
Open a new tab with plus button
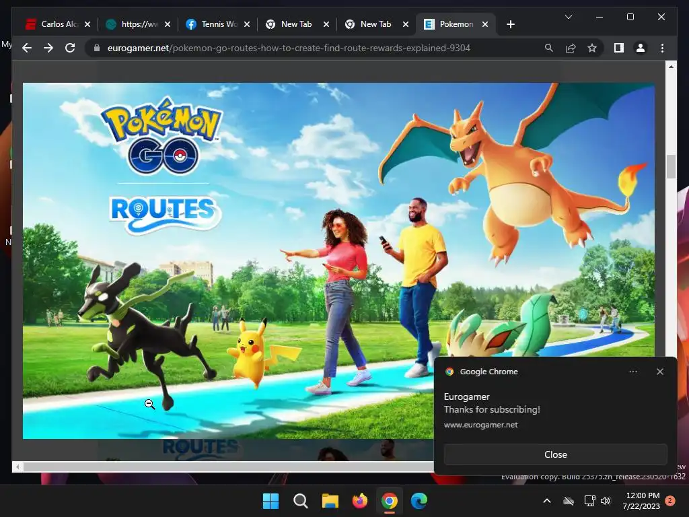pos(510,24)
